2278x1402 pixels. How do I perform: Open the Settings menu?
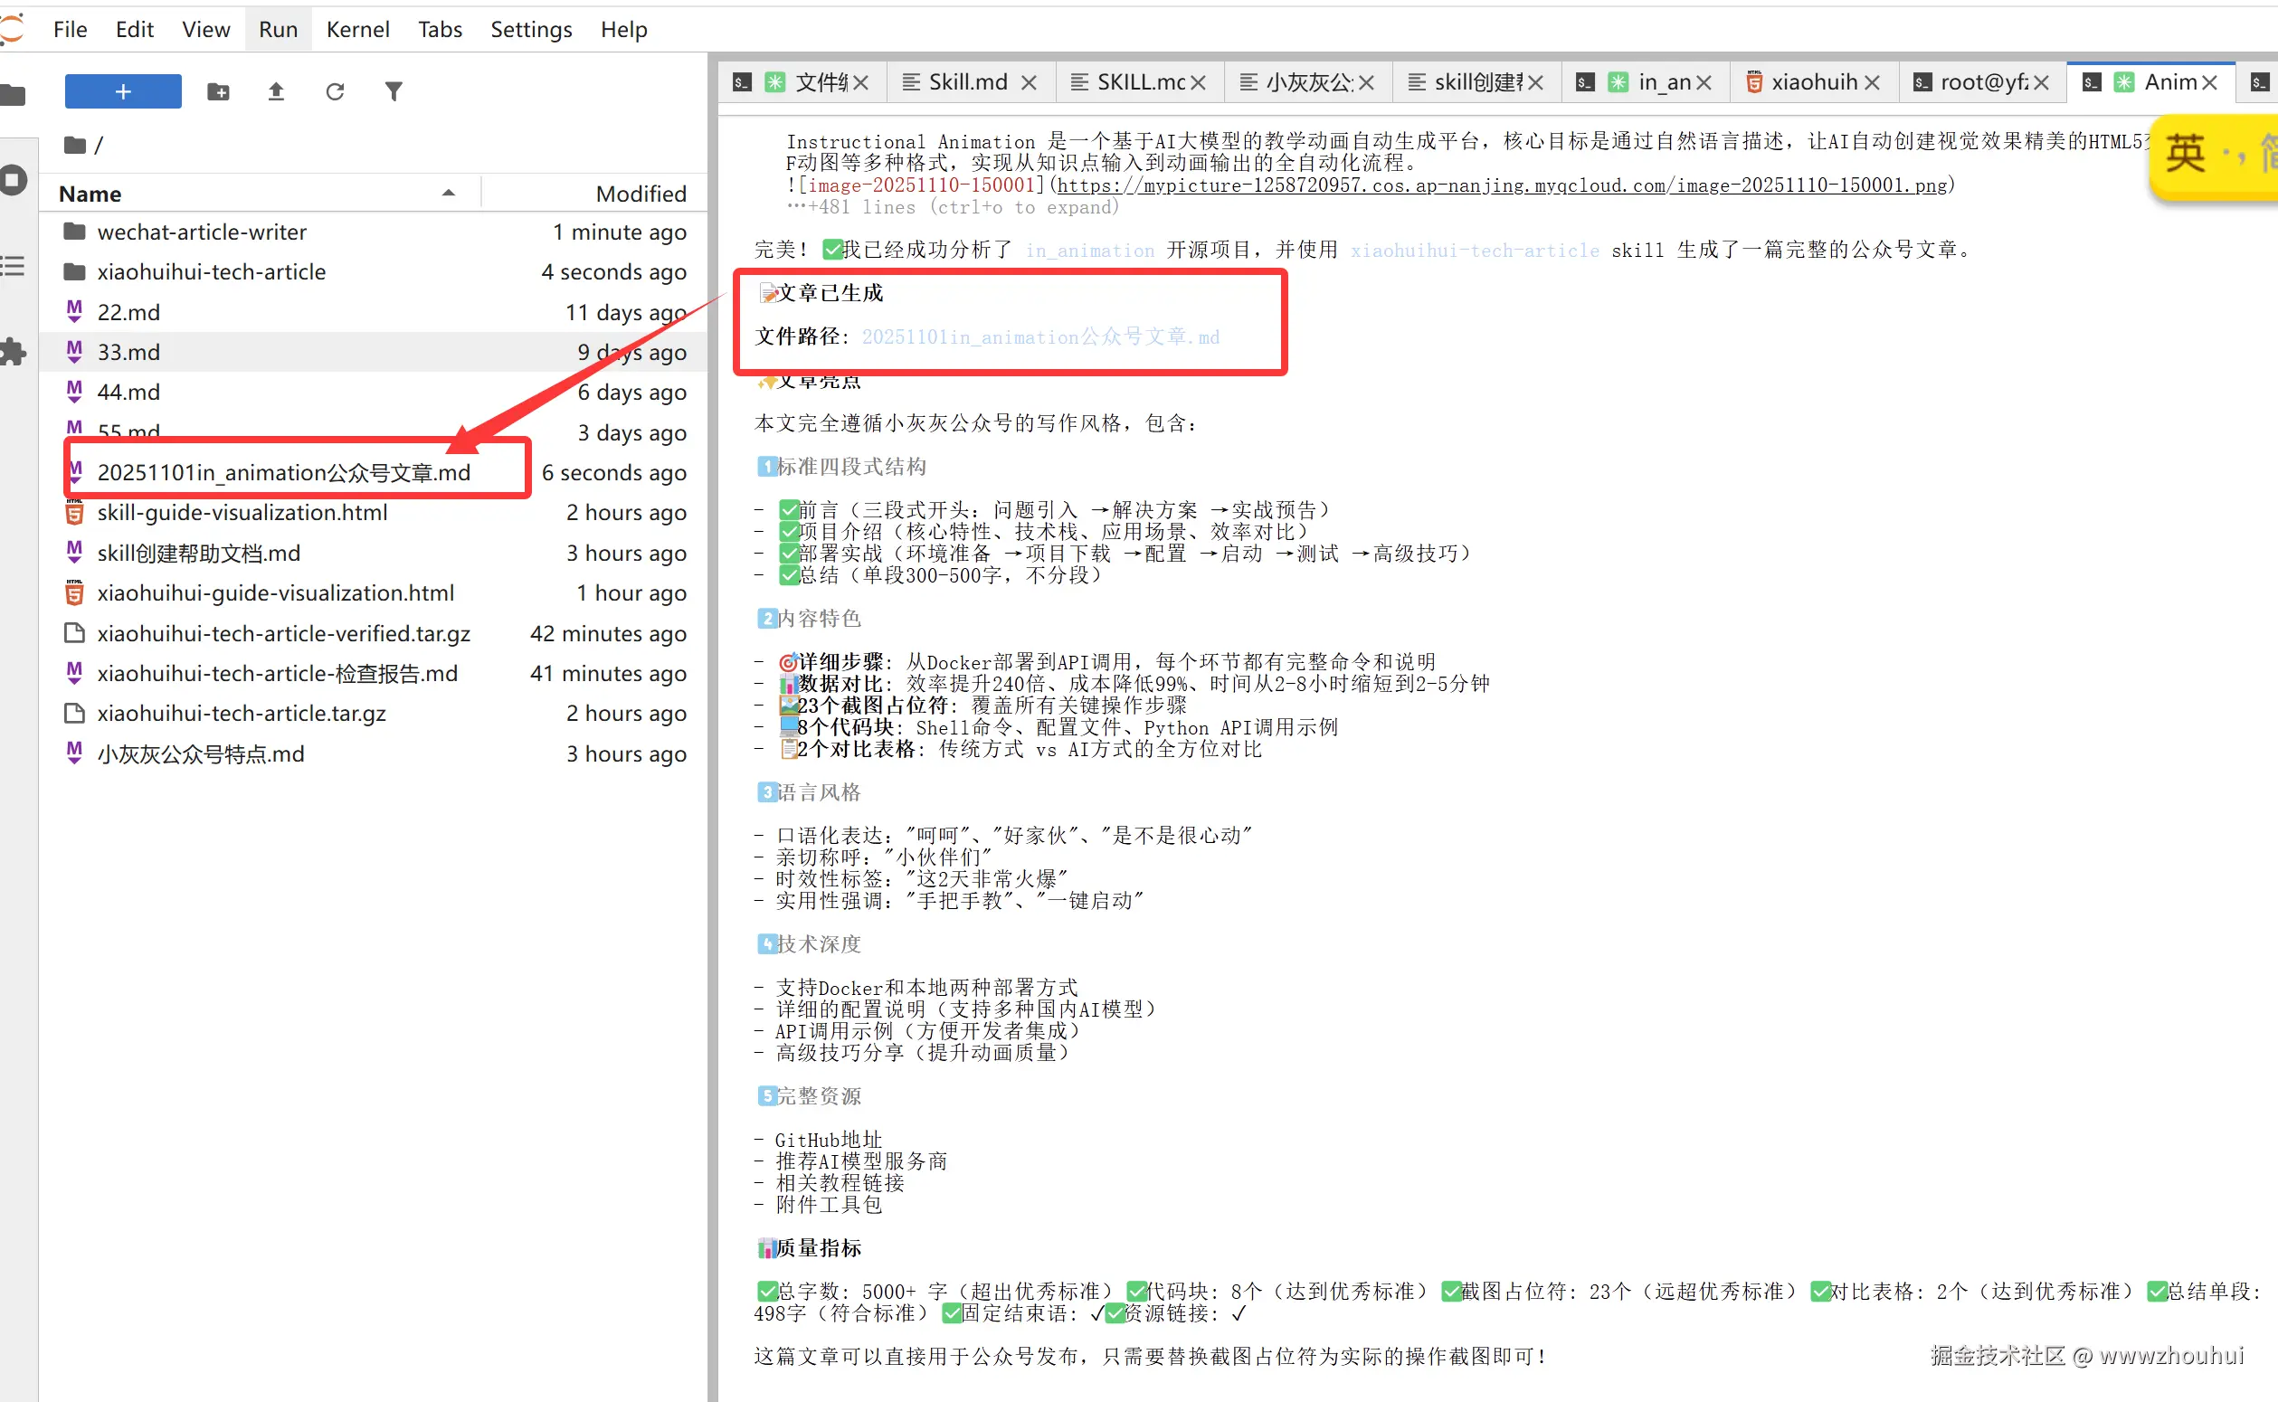pos(530,30)
